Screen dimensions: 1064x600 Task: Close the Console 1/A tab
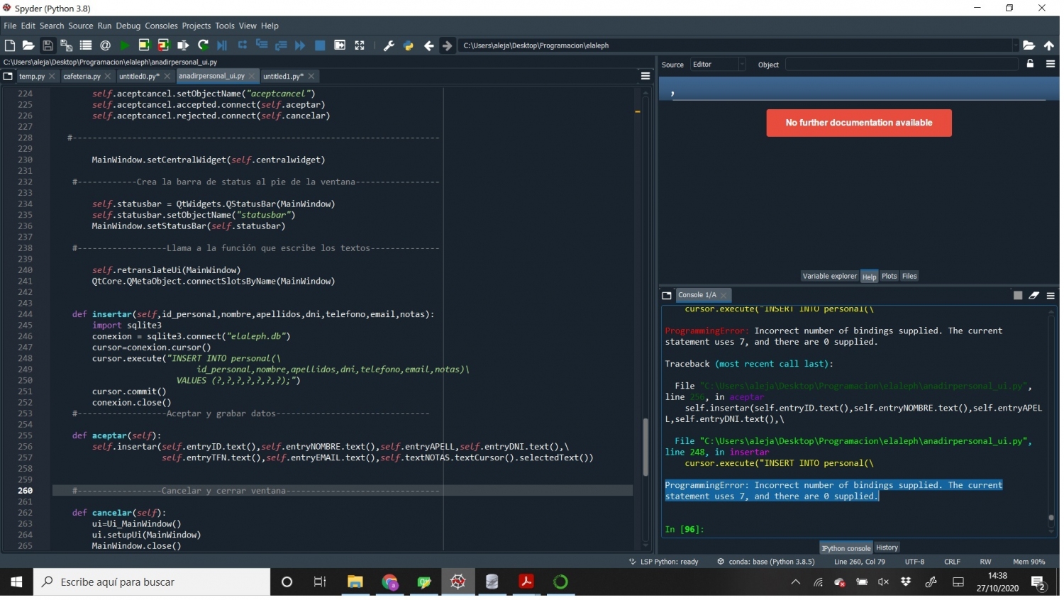coord(724,295)
